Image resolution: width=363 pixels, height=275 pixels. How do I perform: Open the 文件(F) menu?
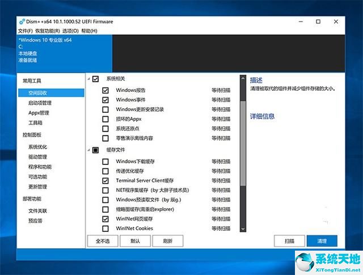25,31
